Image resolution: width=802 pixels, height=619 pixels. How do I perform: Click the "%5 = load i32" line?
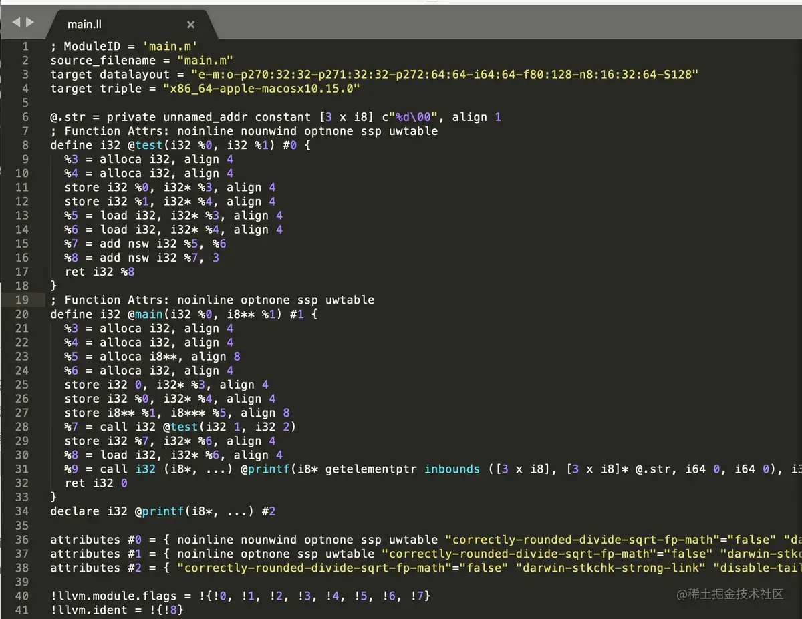click(173, 216)
